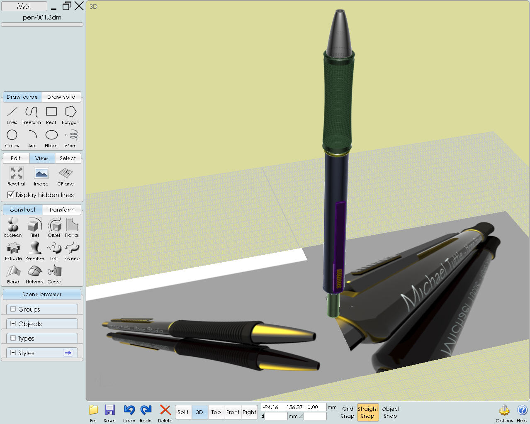Switch to Split viewport layout
530x424 pixels.
pos(183,412)
